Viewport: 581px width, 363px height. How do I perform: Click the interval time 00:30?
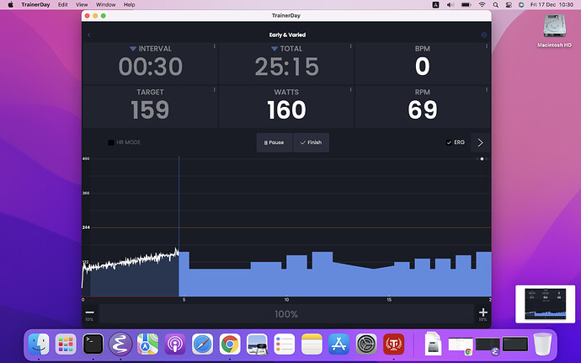[x=151, y=67]
